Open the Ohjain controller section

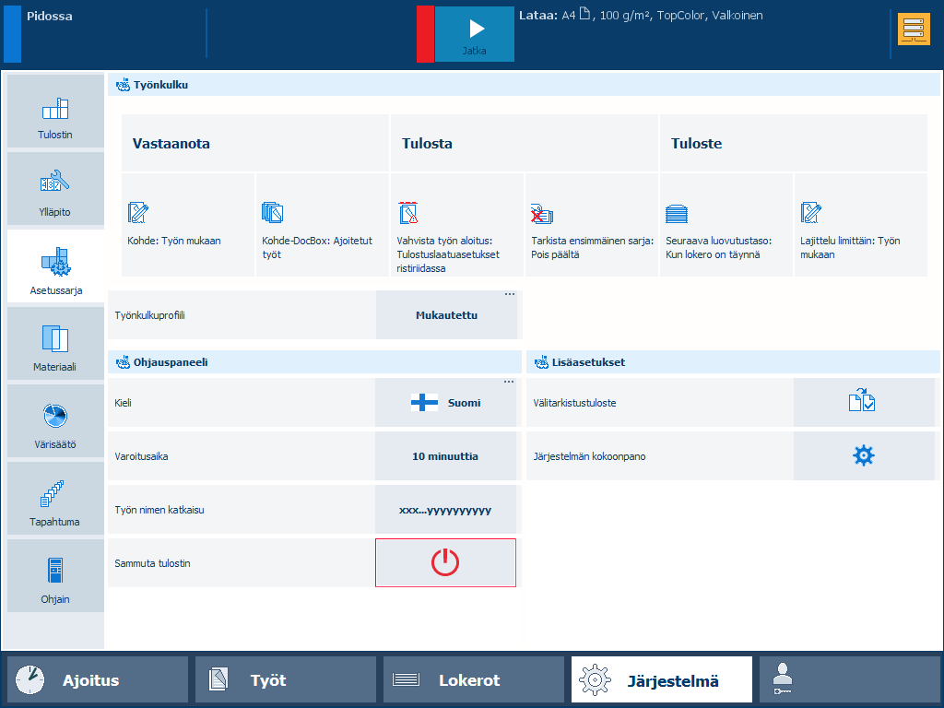(x=55, y=575)
